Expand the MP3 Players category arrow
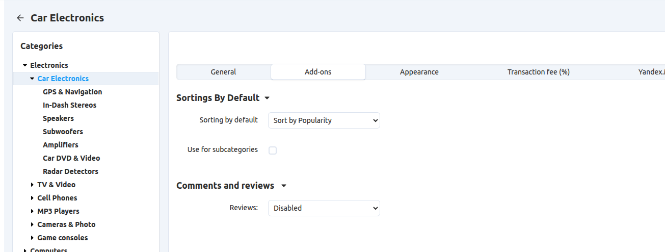This screenshot has height=252, width=665. click(32, 211)
